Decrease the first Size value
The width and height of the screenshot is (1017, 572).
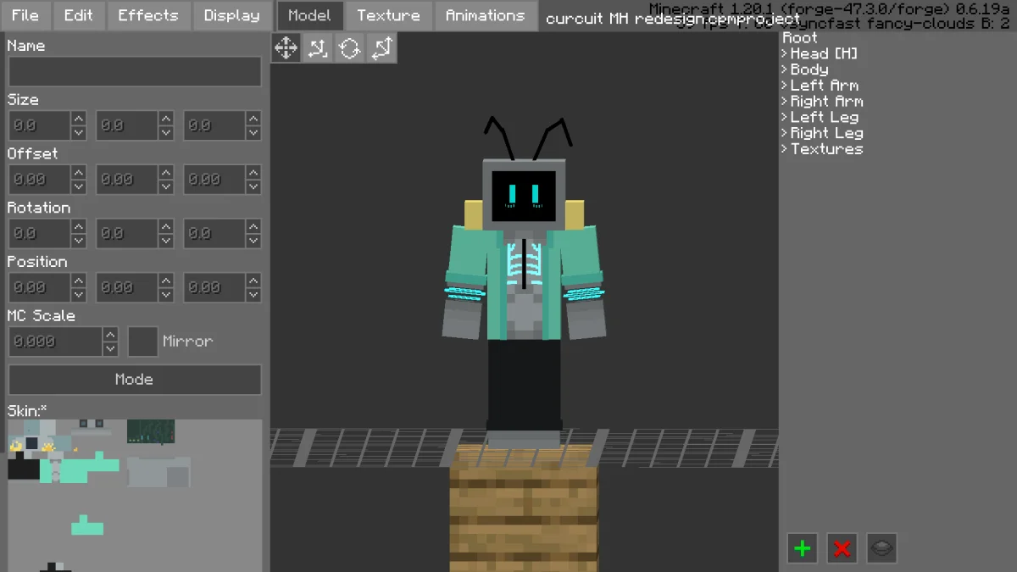[x=79, y=133]
